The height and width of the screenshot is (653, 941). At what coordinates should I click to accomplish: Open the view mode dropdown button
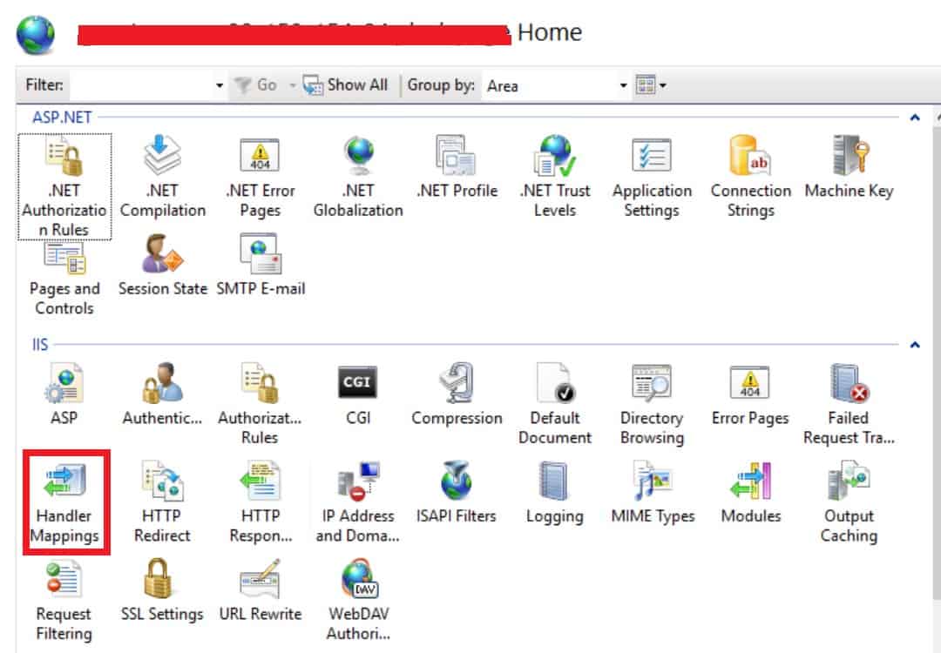651,85
